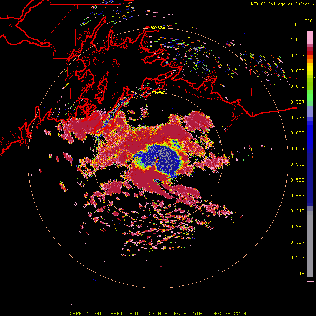Click the DCC product label
This screenshot has width=316, height=316.
click(x=309, y=21)
